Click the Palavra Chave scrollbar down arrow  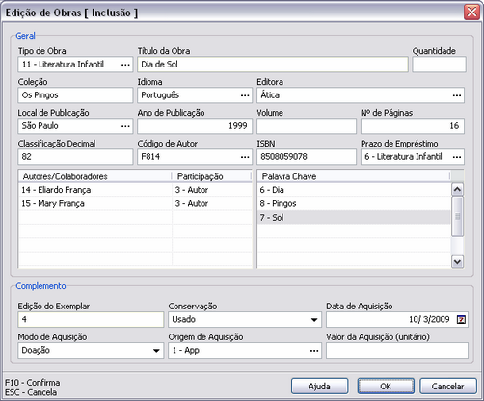(457, 261)
